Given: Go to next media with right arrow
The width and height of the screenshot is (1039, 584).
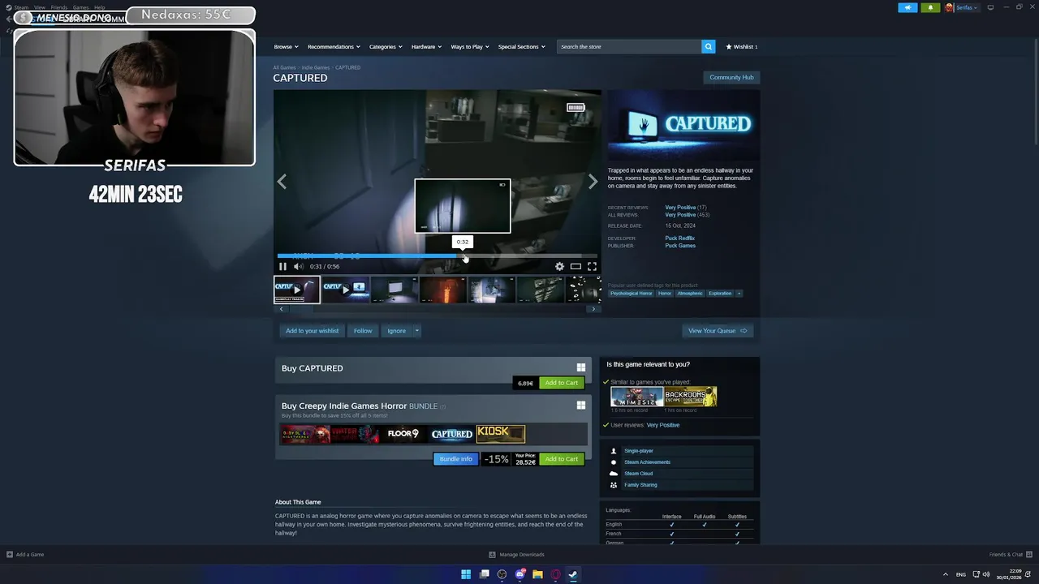Looking at the screenshot, I should click(593, 182).
